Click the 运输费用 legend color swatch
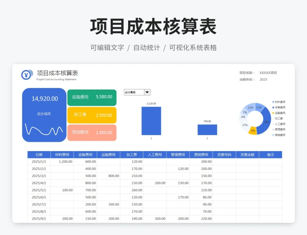The height and width of the screenshot is (235, 307). point(273,113)
